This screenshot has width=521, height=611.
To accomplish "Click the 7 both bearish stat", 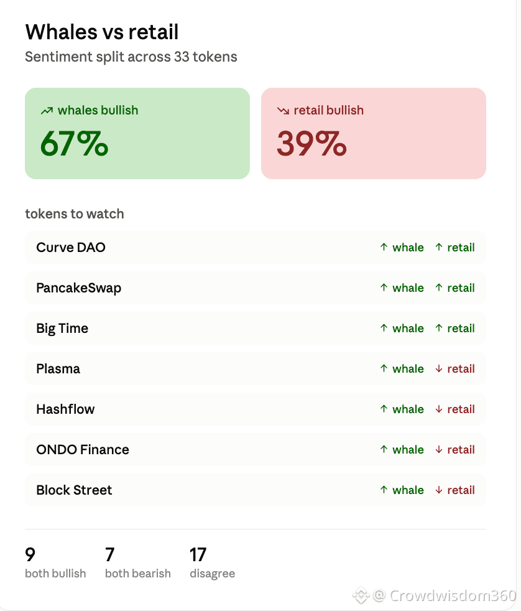I will (138, 562).
